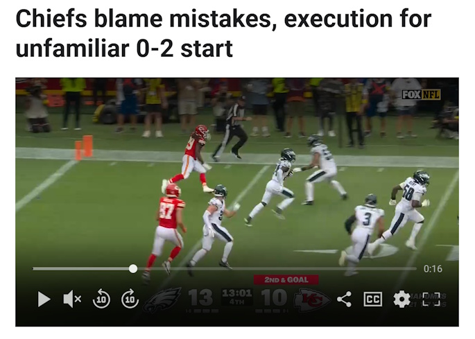Click the Chiefs blame mistakes headline
Screen dimensions: 475x339
223,33
